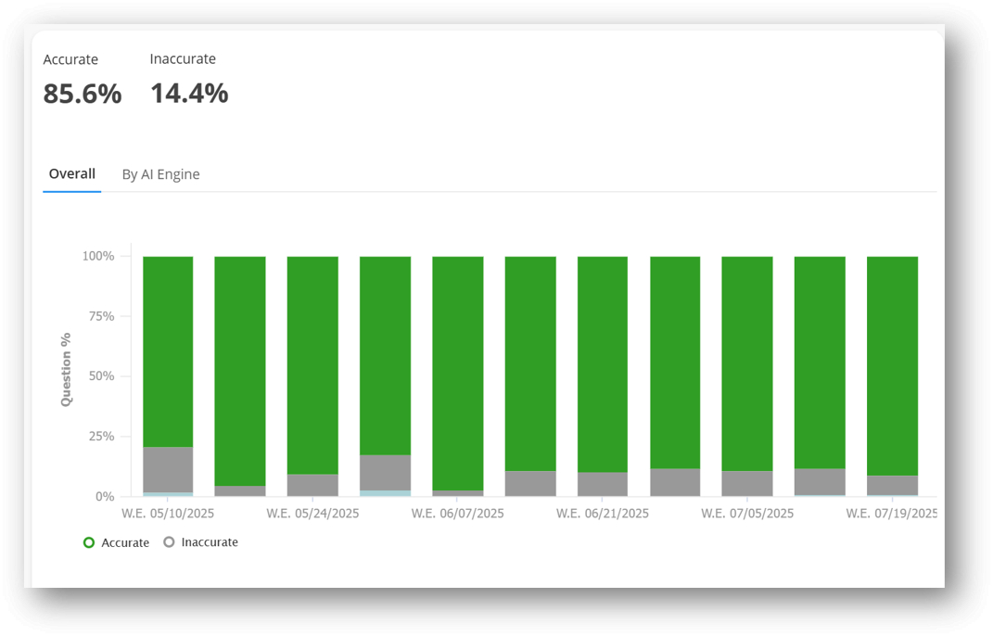This screenshot has height=636, width=993.
Task: Select gray segment of W.E. 07/05/2025 bar
Action: 747,483
